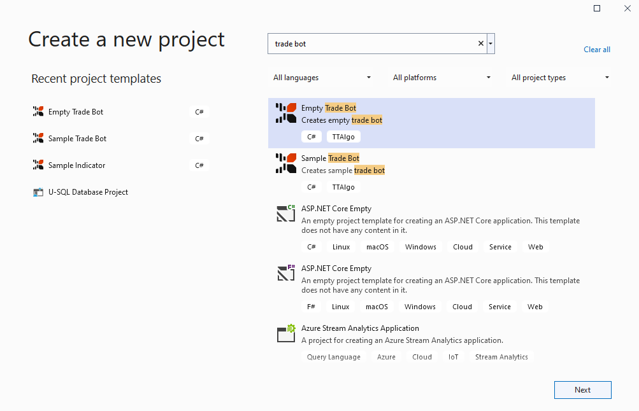Click the IoT tag under Stream Analytics

point(453,357)
